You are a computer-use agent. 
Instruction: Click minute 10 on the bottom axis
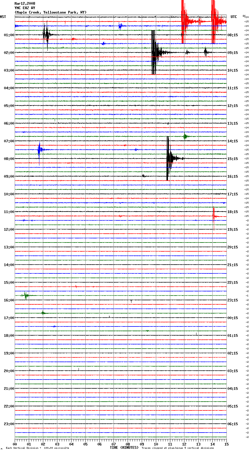click(x=156, y=444)
